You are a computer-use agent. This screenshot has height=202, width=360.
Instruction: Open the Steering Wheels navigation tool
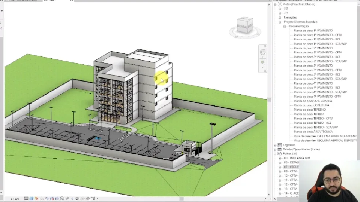pyautogui.click(x=262, y=52)
